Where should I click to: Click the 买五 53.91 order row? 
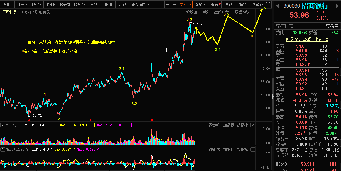coord(307,88)
